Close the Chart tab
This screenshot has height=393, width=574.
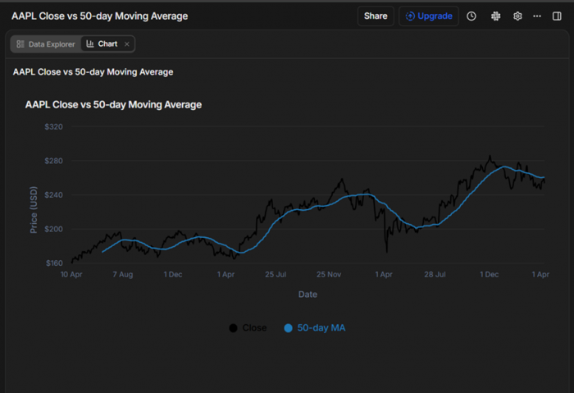pos(127,44)
